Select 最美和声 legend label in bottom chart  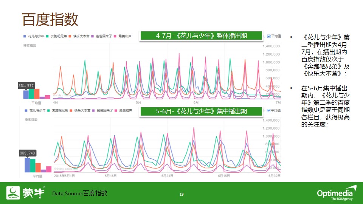click(126, 111)
